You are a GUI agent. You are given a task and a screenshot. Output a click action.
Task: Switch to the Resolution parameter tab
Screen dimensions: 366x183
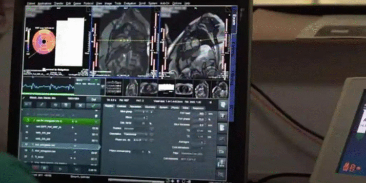click(x=135, y=107)
